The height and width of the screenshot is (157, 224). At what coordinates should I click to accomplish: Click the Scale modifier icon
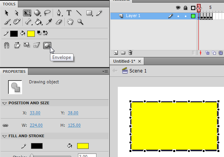(x=27, y=45)
